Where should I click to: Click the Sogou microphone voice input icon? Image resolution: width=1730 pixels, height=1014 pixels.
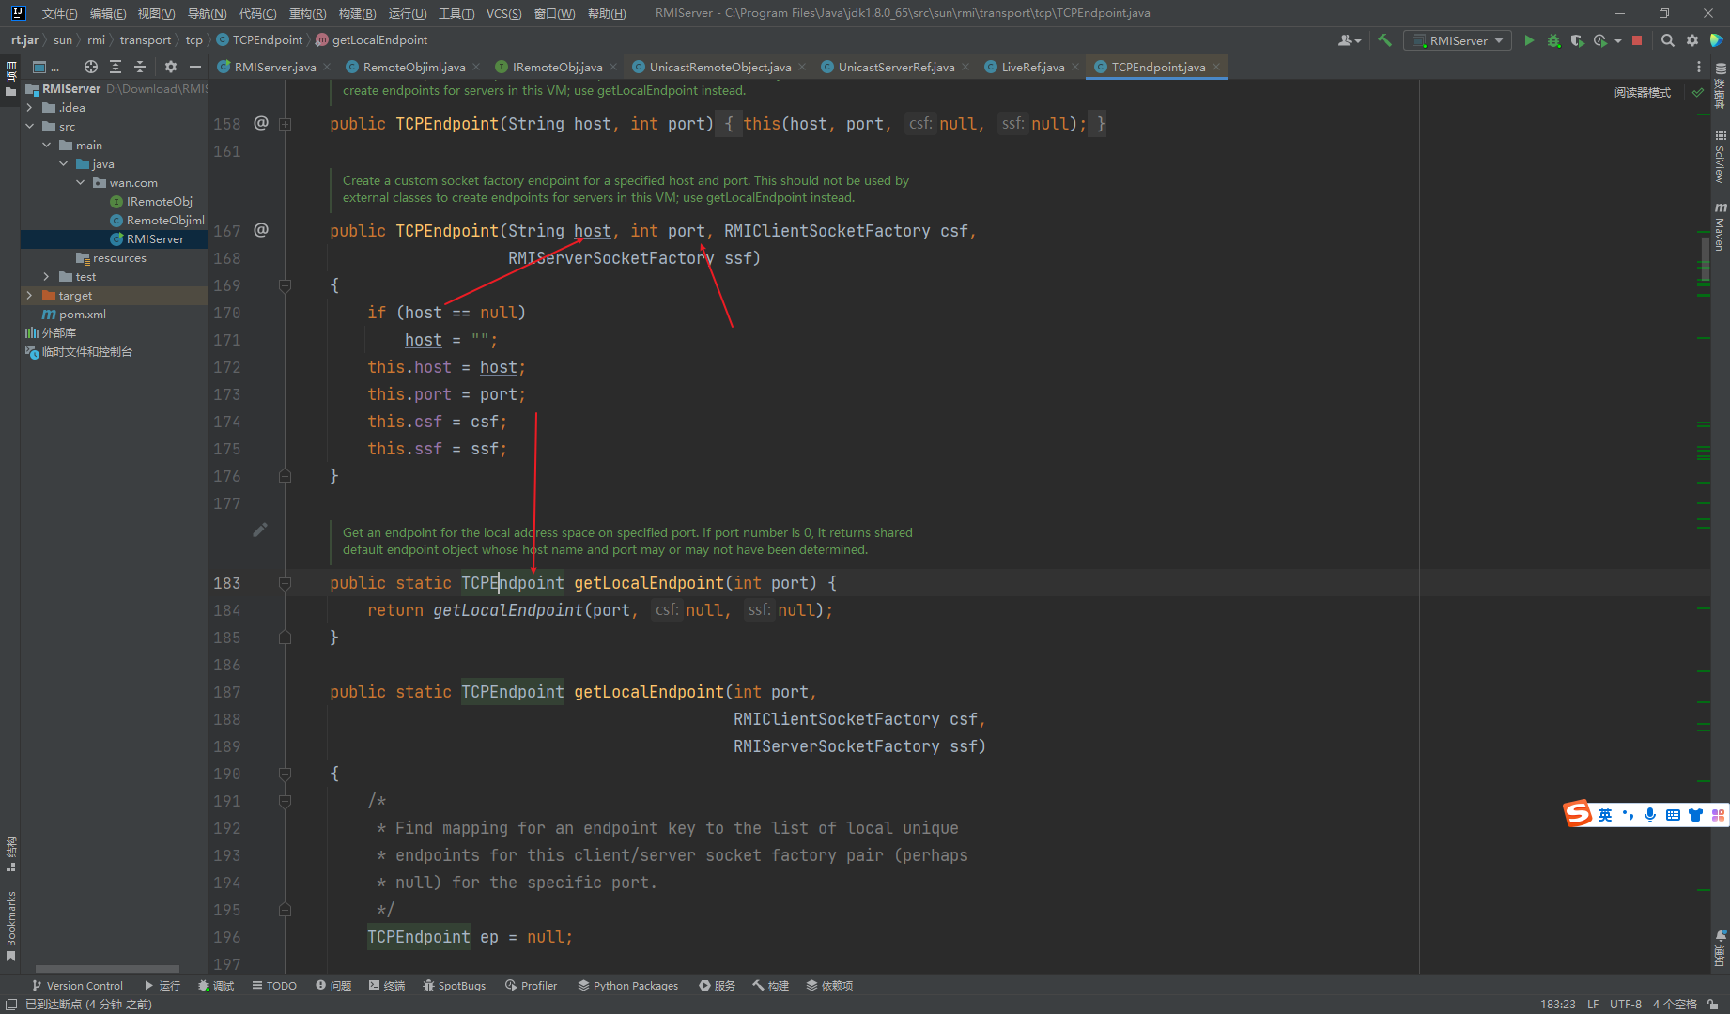(x=1650, y=815)
